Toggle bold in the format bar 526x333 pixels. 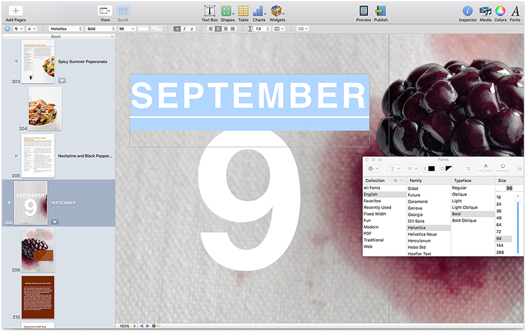(x=177, y=28)
